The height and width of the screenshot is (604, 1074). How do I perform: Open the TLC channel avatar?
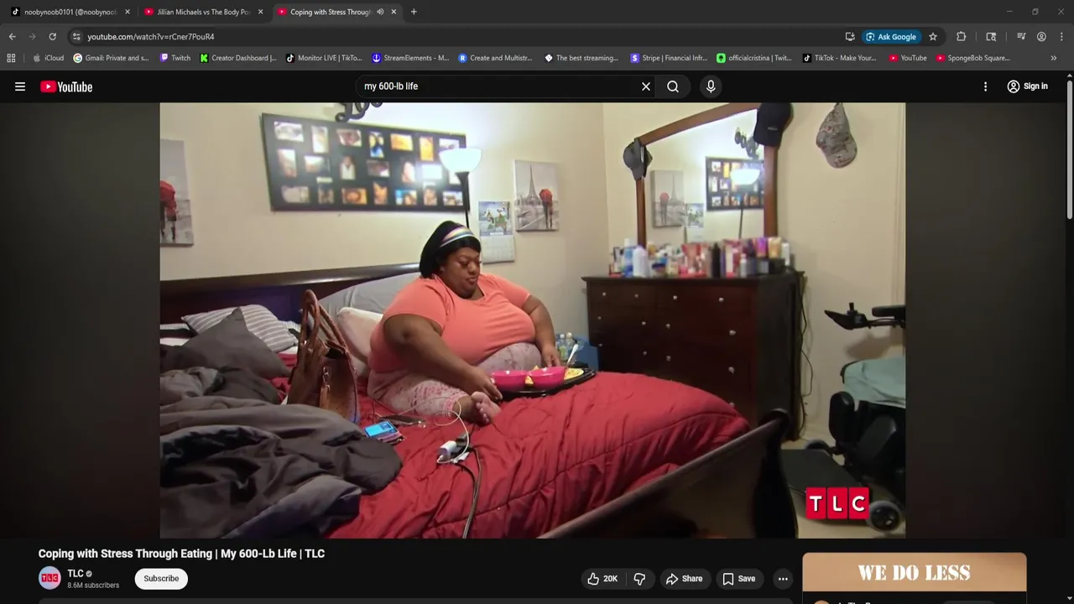(50, 578)
